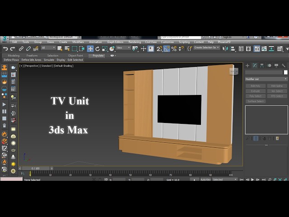This screenshot has width=289, height=217.
Task: Open the reference coordinate View dropdown
Action: [x=123, y=48]
